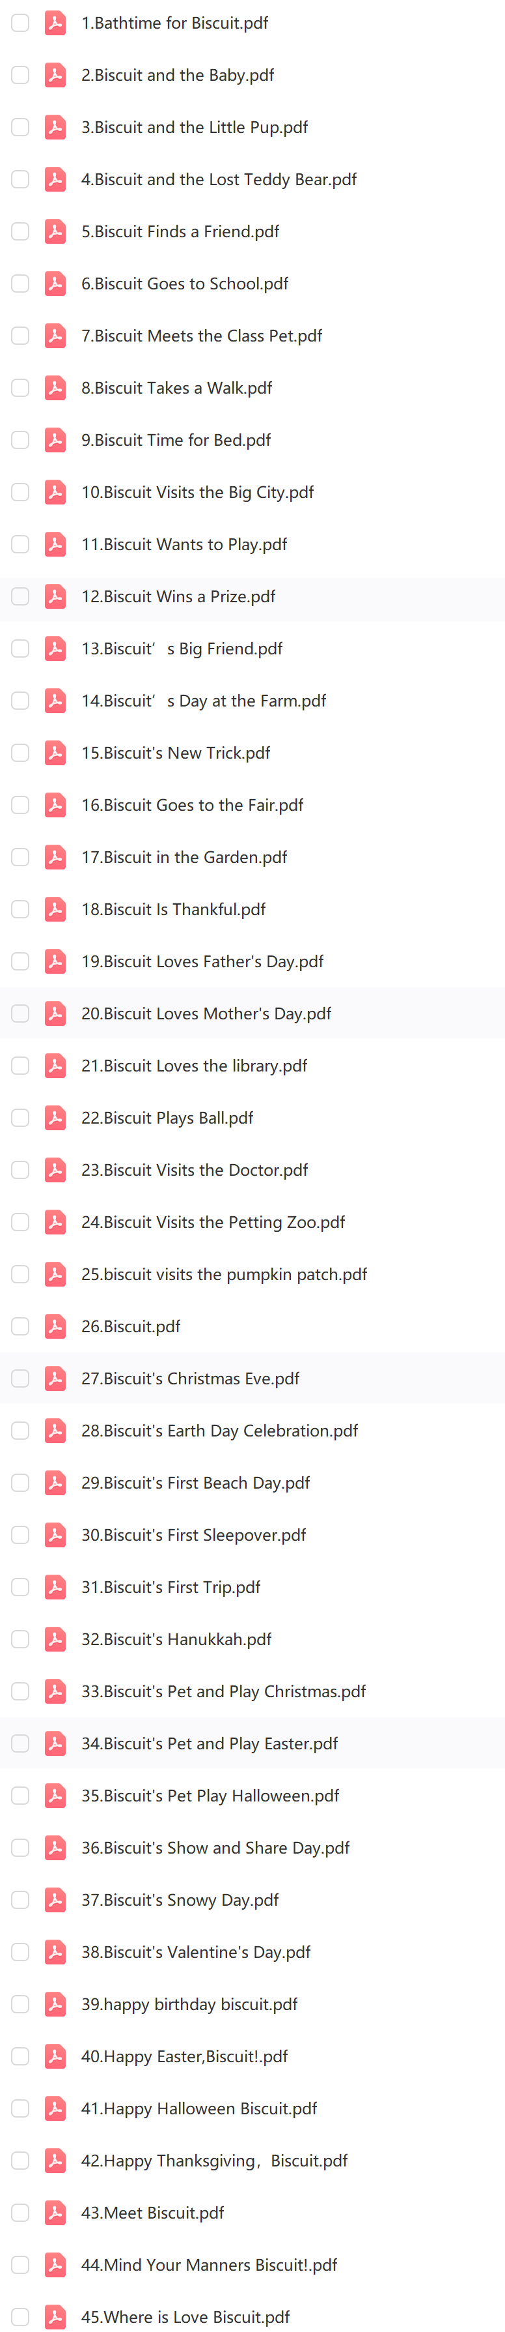Click PDF icon for Biscuit's Snowy Day

pos(55,1900)
